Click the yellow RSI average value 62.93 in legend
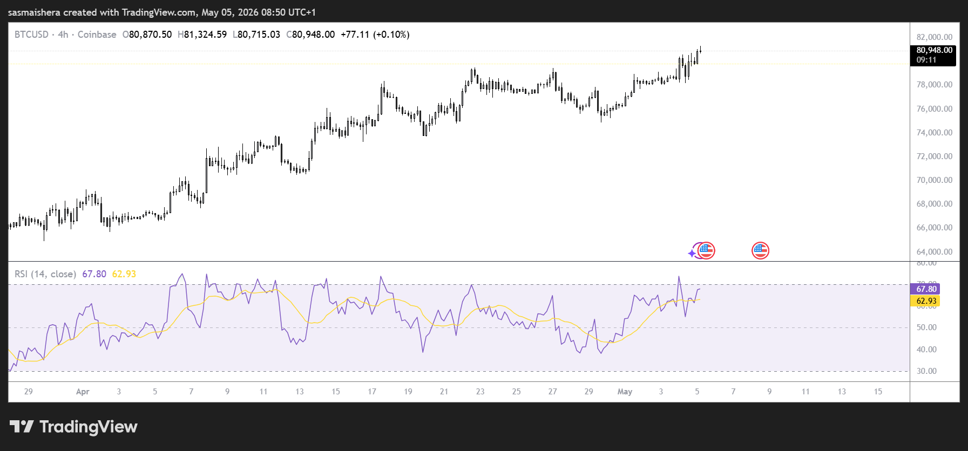968x451 pixels. point(124,274)
